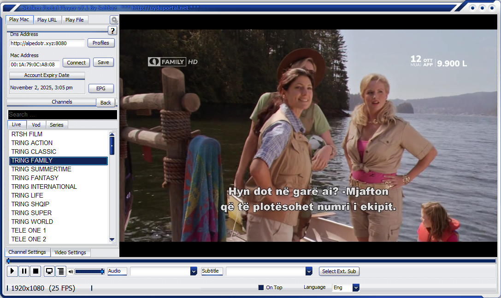Image resolution: width=501 pixels, height=298 pixels.
Task: Pause the stream
Action: [24, 271]
